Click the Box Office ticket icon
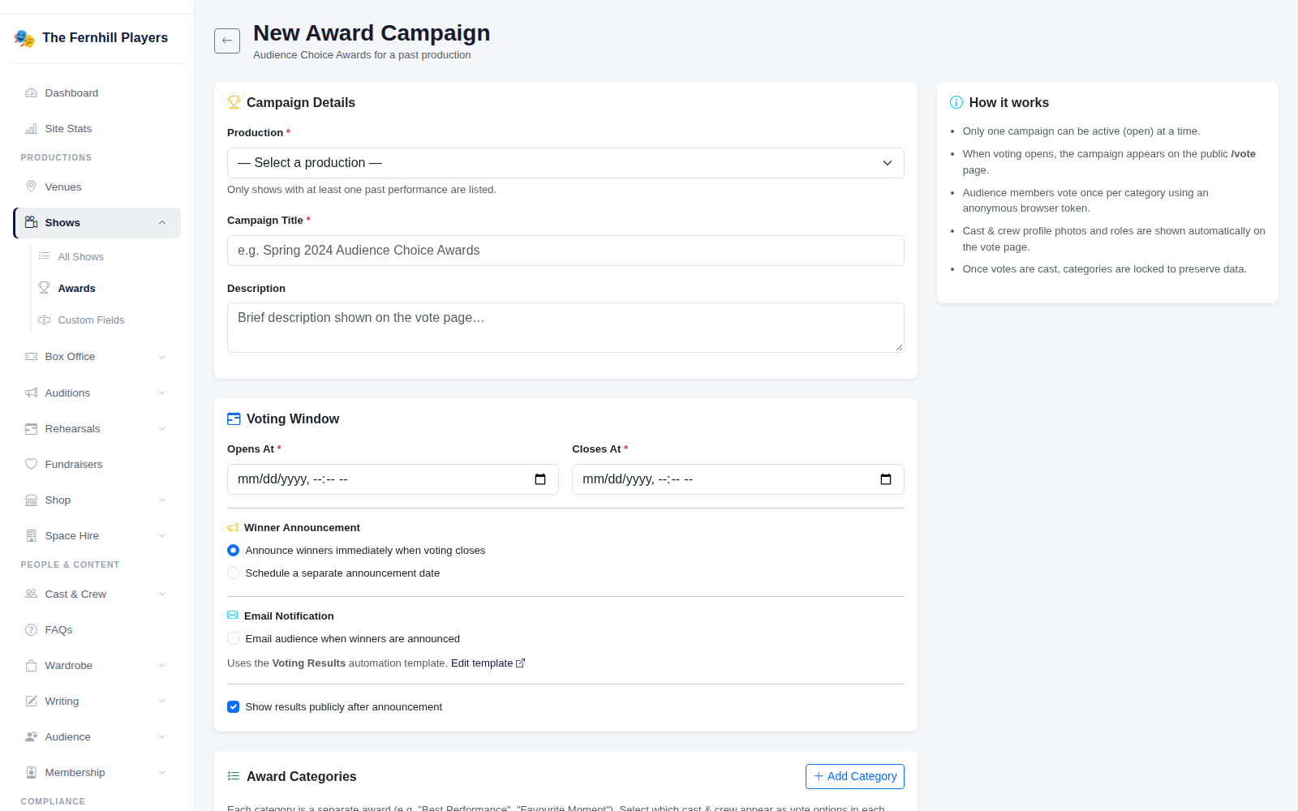The image size is (1298, 811). (31, 357)
